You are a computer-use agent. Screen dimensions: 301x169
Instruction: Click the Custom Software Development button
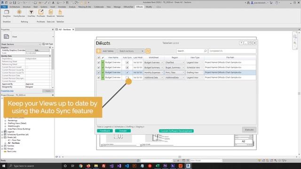[176, 131]
